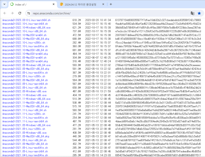Open Anaconda3-2022.10-MacOSX-arm64.pkg link
Viewport: 205px width, 157px height.
click(x=25, y=54)
